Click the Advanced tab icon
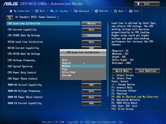Viewport: 166px width, 124px height. (76, 11)
